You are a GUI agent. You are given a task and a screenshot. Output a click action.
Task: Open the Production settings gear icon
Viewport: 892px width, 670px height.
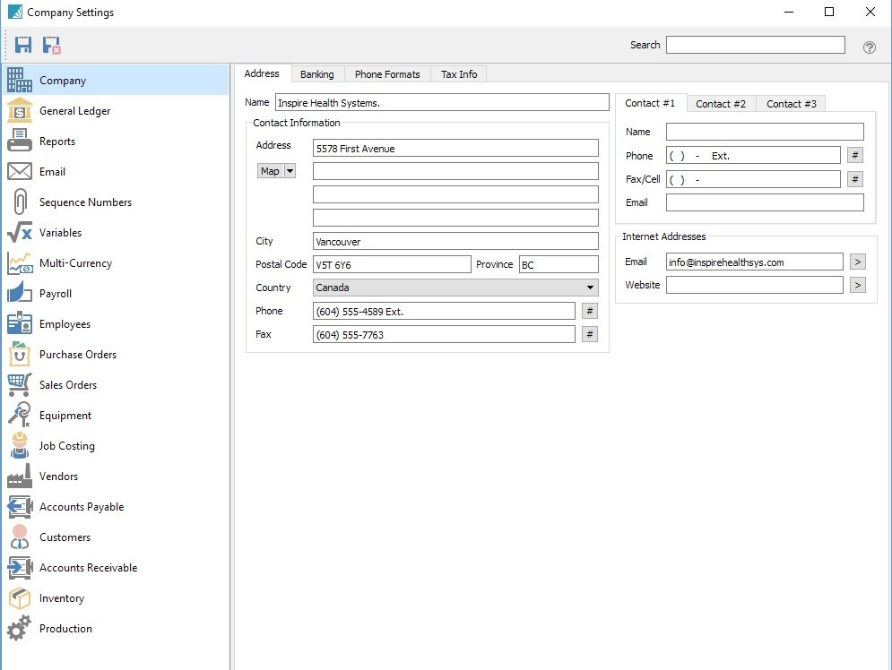[x=19, y=628]
